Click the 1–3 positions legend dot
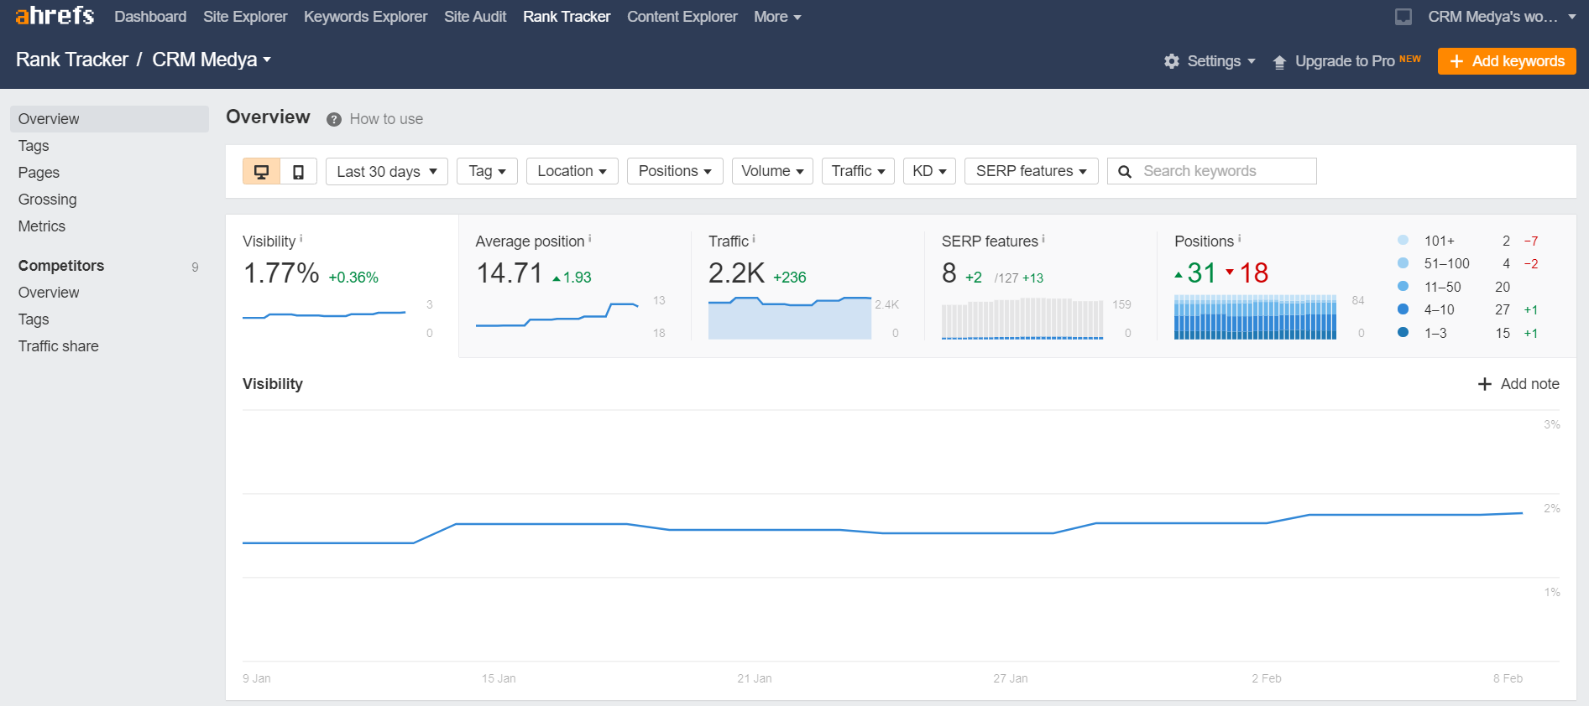This screenshot has height=706, width=1589. [1403, 332]
